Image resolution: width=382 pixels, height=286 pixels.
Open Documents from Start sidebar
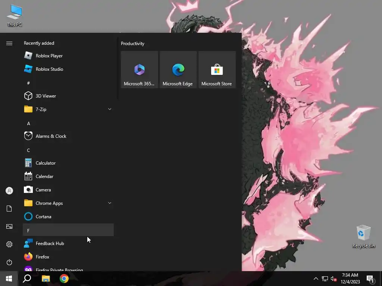click(x=9, y=209)
